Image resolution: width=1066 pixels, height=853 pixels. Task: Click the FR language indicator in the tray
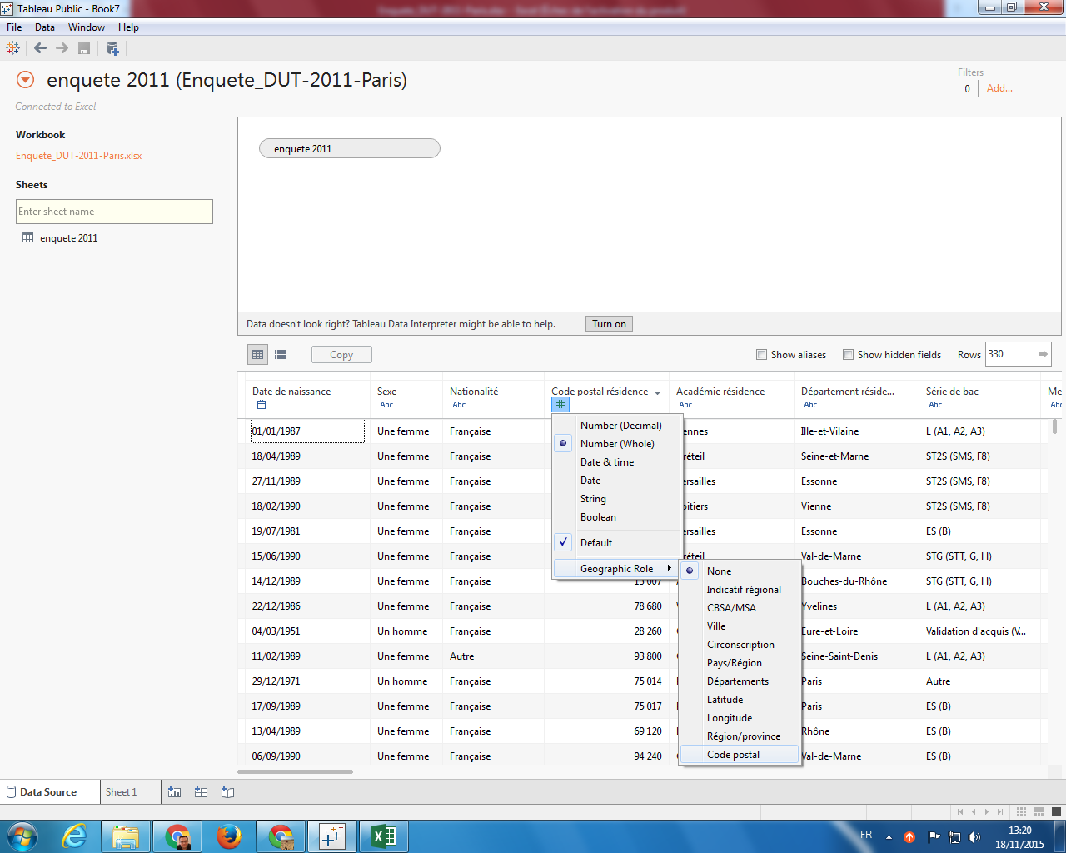pyautogui.click(x=866, y=835)
